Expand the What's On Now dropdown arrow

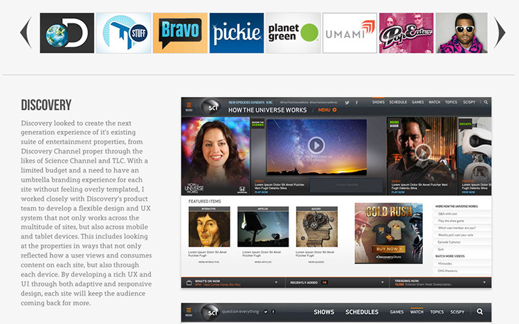[x=276, y=282]
